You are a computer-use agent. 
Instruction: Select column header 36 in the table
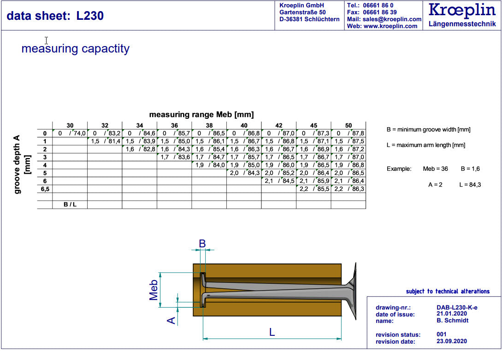pyautogui.click(x=174, y=125)
